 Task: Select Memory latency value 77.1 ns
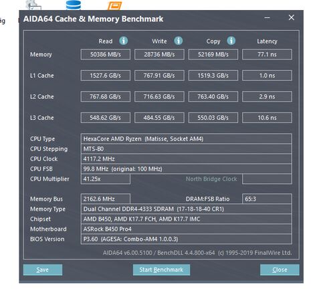[267, 54]
